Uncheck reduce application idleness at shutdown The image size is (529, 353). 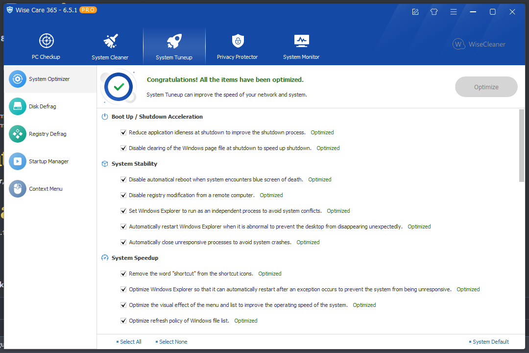click(x=123, y=132)
